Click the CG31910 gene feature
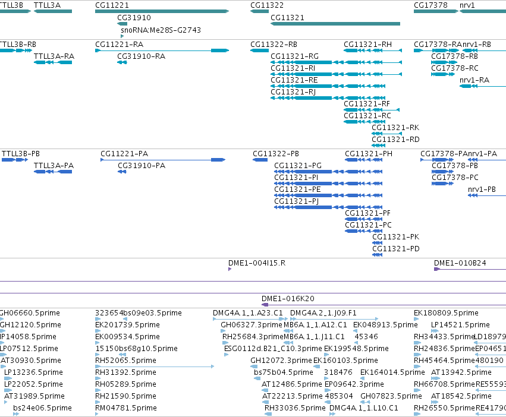 (122, 24)
